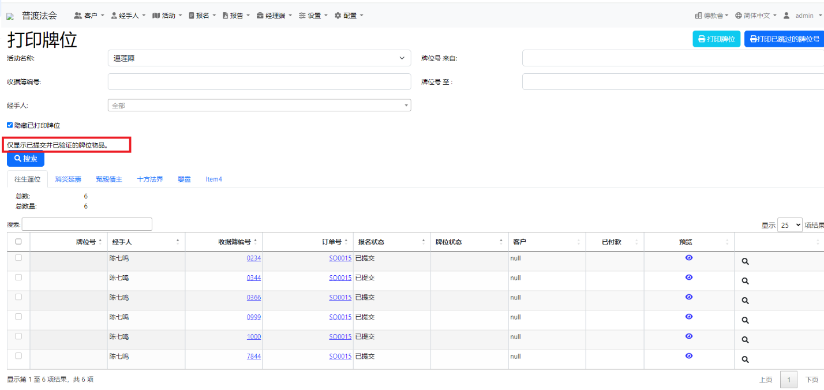
Task: Switch to the Item4 tab
Action: click(x=214, y=179)
